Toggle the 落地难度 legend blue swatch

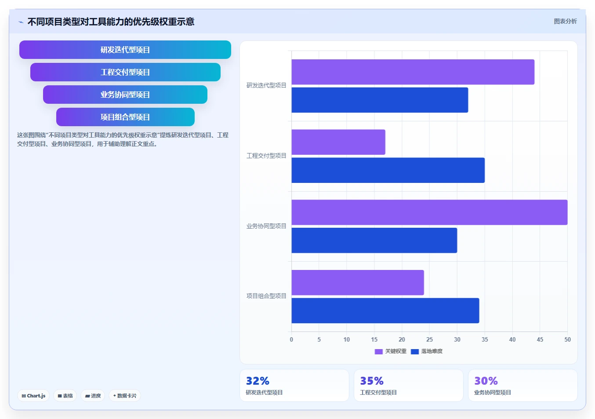click(414, 351)
